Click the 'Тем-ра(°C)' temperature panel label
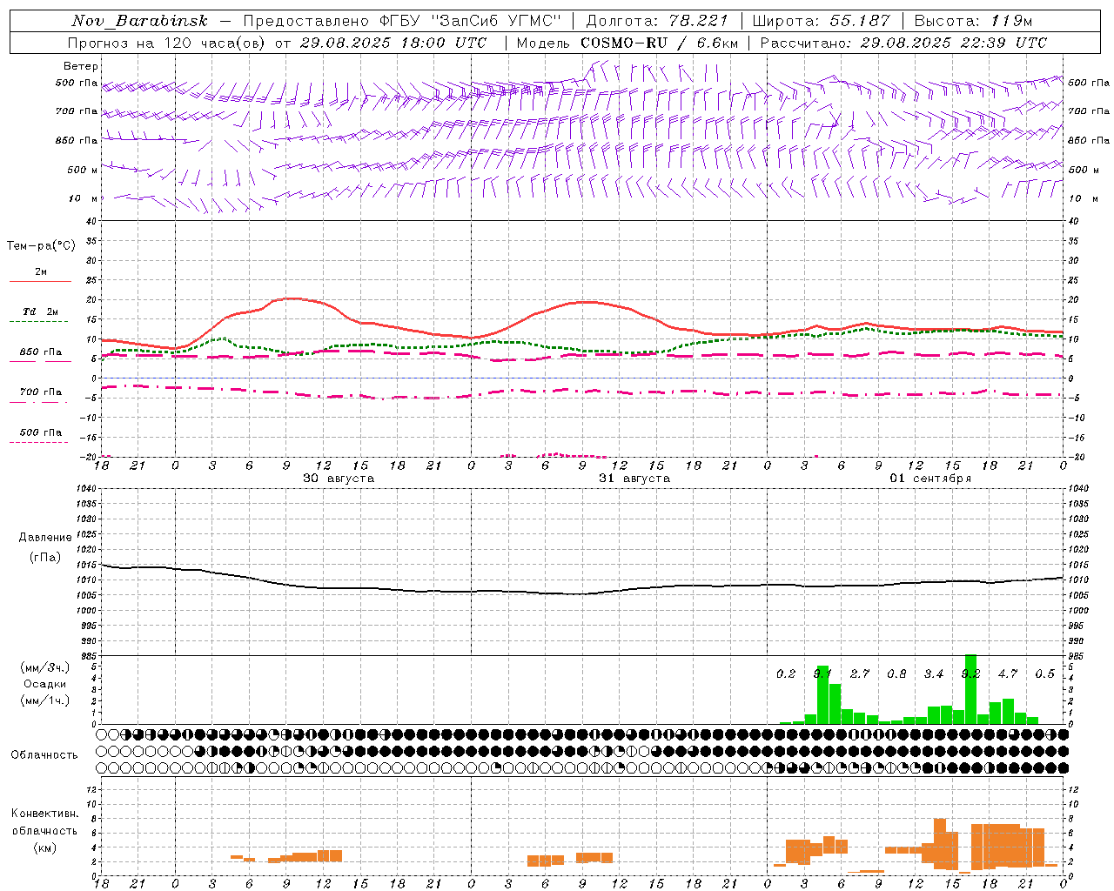The width and height of the screenshot is (1114, 891). coord(41,246)
